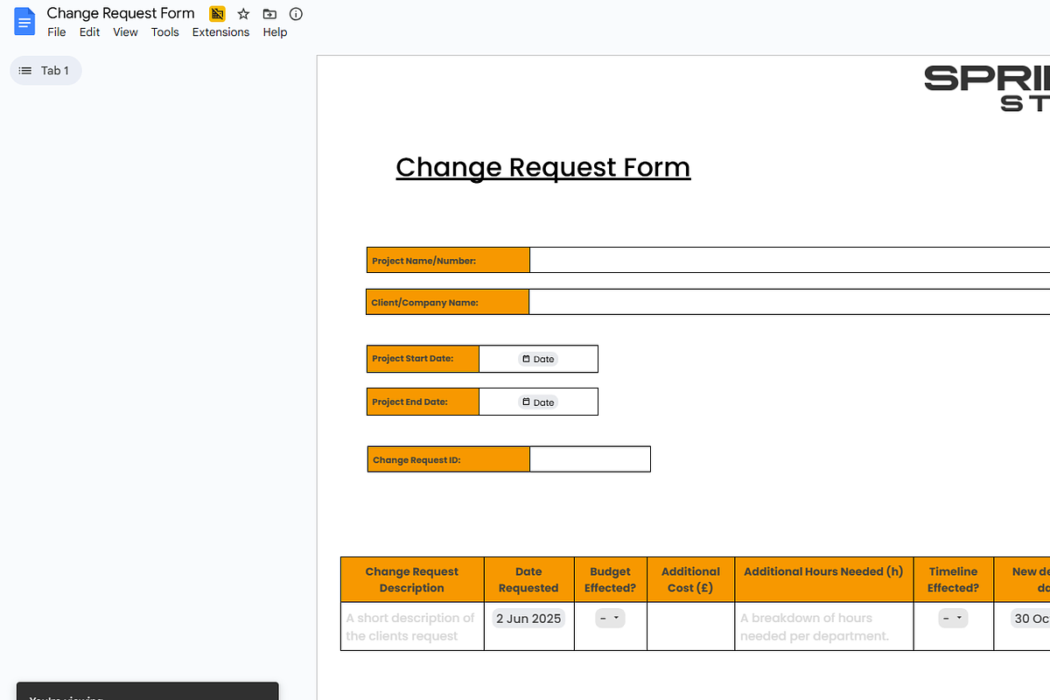Viewport: 1050px width, 700px height.
Task: Open the Edit menu
Action: click(89, 32)
